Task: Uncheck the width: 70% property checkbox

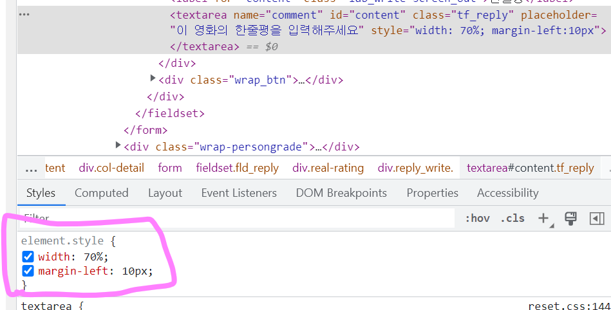Action: [28, 257]
